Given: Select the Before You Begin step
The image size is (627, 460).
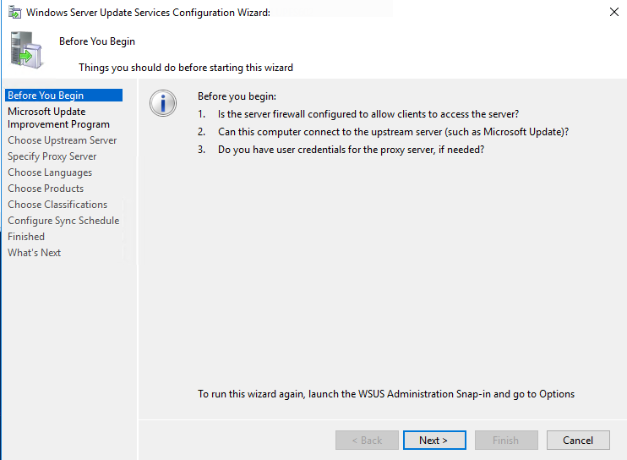Looking at the screenshot, I should coord(63,96).
